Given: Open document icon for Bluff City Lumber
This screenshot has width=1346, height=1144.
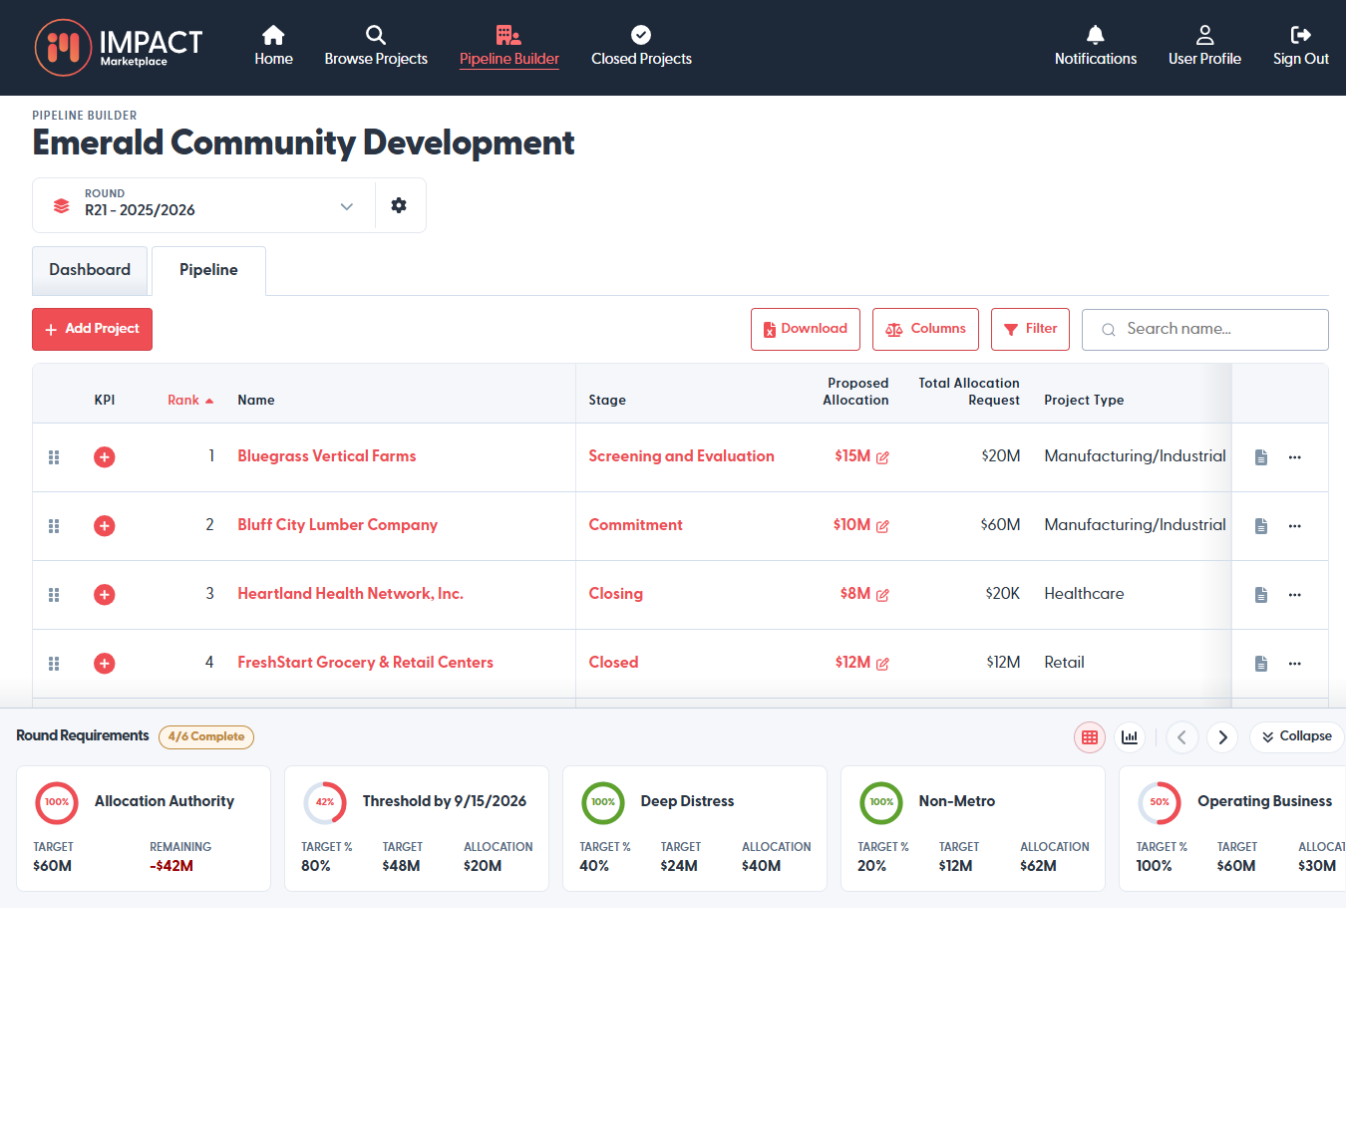Looking at the screenshot, I should point(1261,526).
